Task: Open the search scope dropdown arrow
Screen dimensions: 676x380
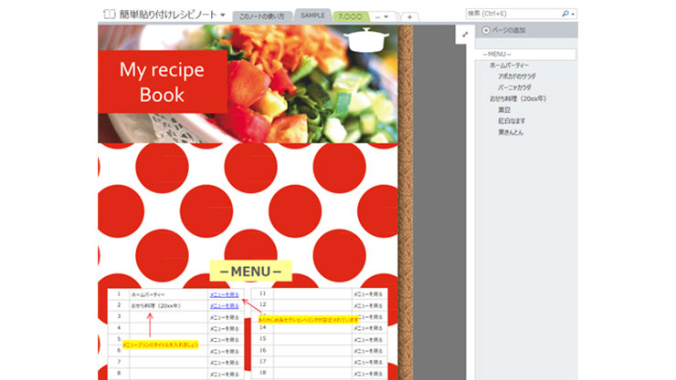Action: click(574, 14)
